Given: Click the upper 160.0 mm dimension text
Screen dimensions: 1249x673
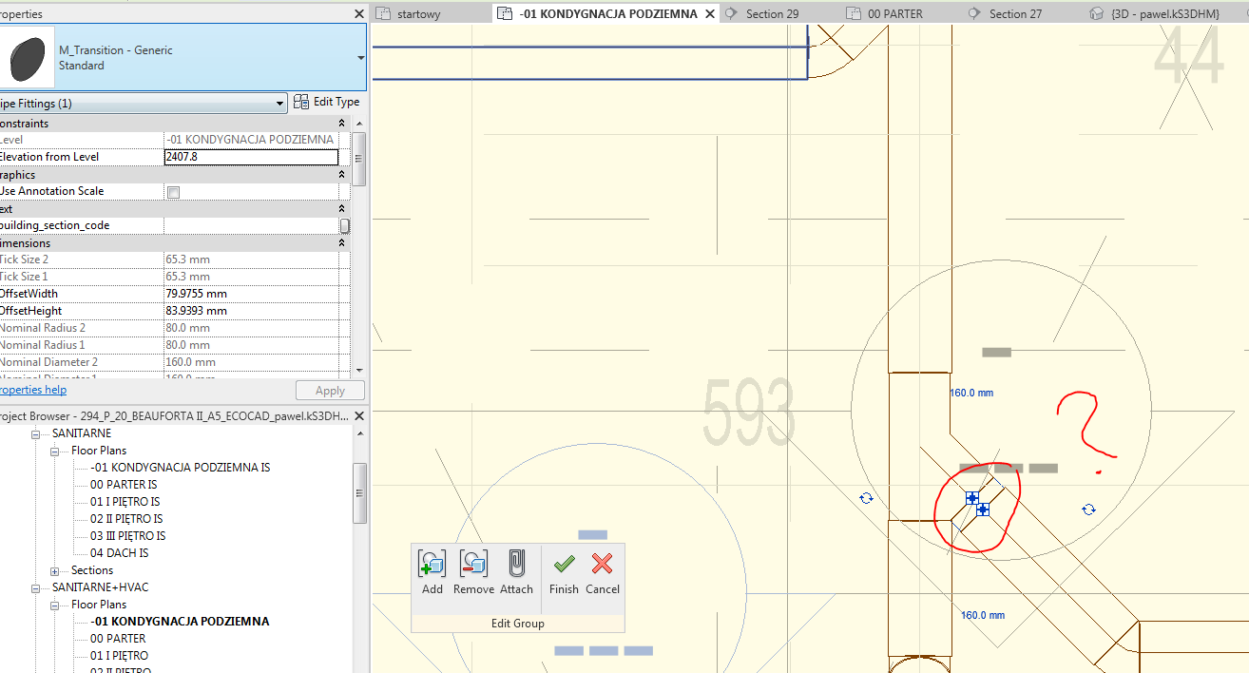Looking at the screenshot, I should 970,393.
